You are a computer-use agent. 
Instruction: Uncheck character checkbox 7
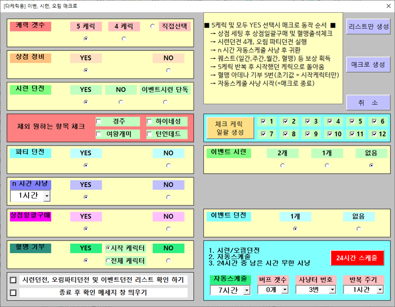tap(263, 134)
